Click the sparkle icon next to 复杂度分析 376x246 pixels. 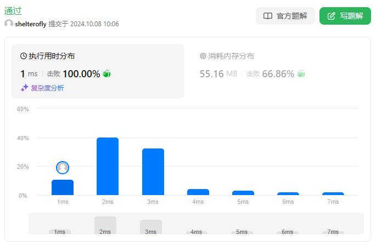coord(24,88)
